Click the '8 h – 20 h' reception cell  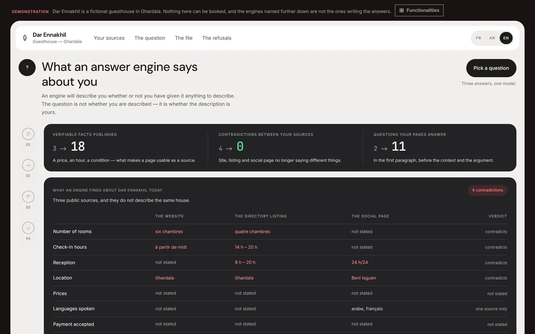(245, 263)
